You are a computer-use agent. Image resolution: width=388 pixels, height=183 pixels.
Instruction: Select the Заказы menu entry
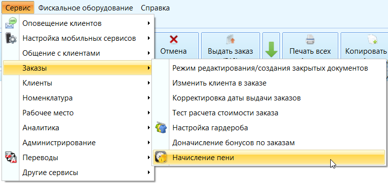click(78, 68)
